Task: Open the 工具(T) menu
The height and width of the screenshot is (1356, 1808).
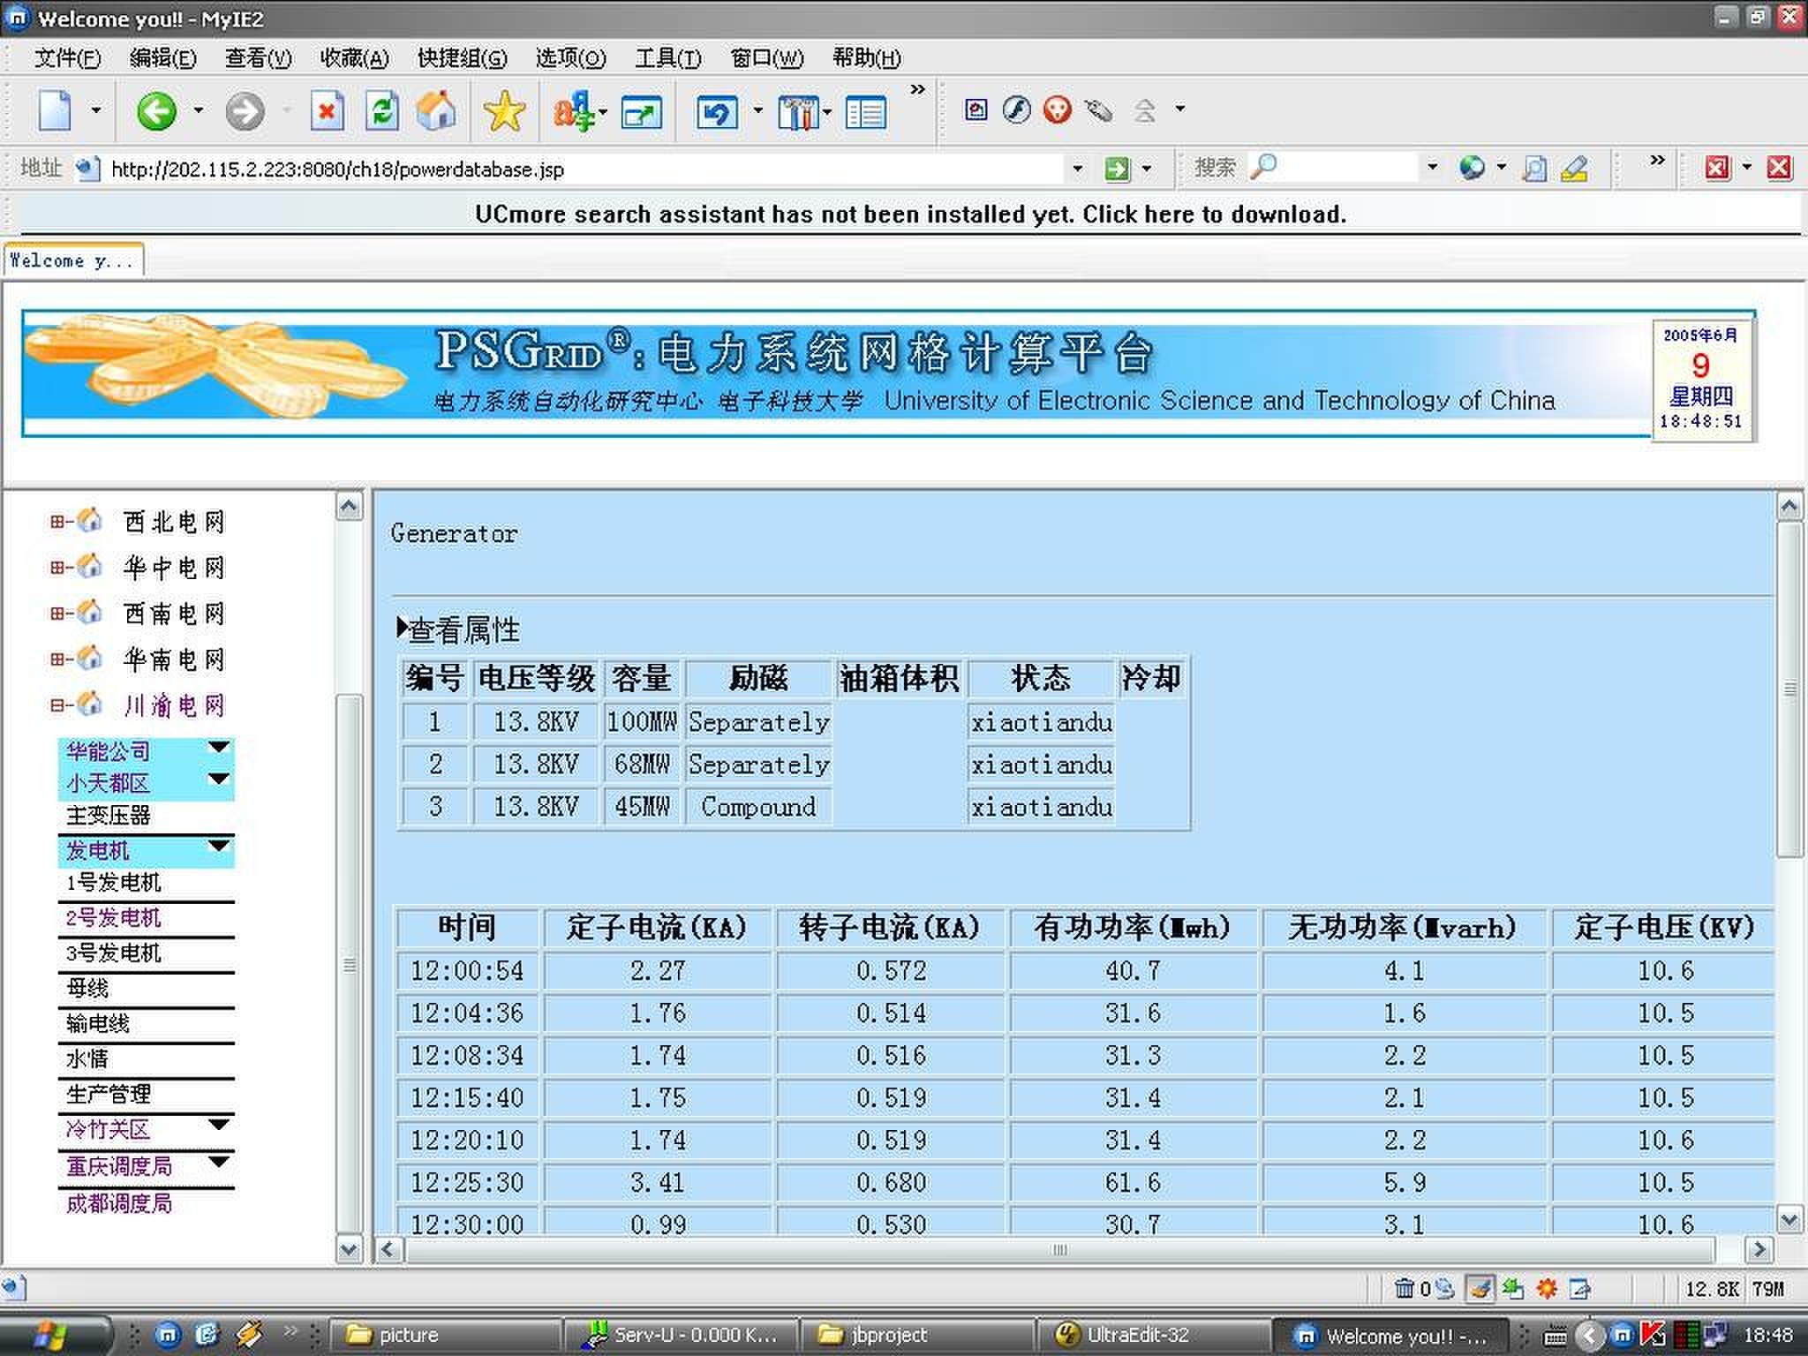Action: pyautogui.click(x=667, y=58)
